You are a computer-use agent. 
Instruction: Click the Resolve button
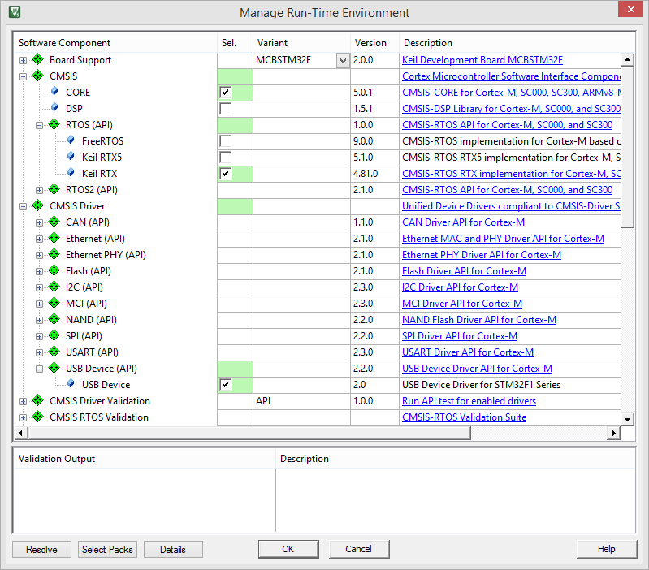coord(41,550)
